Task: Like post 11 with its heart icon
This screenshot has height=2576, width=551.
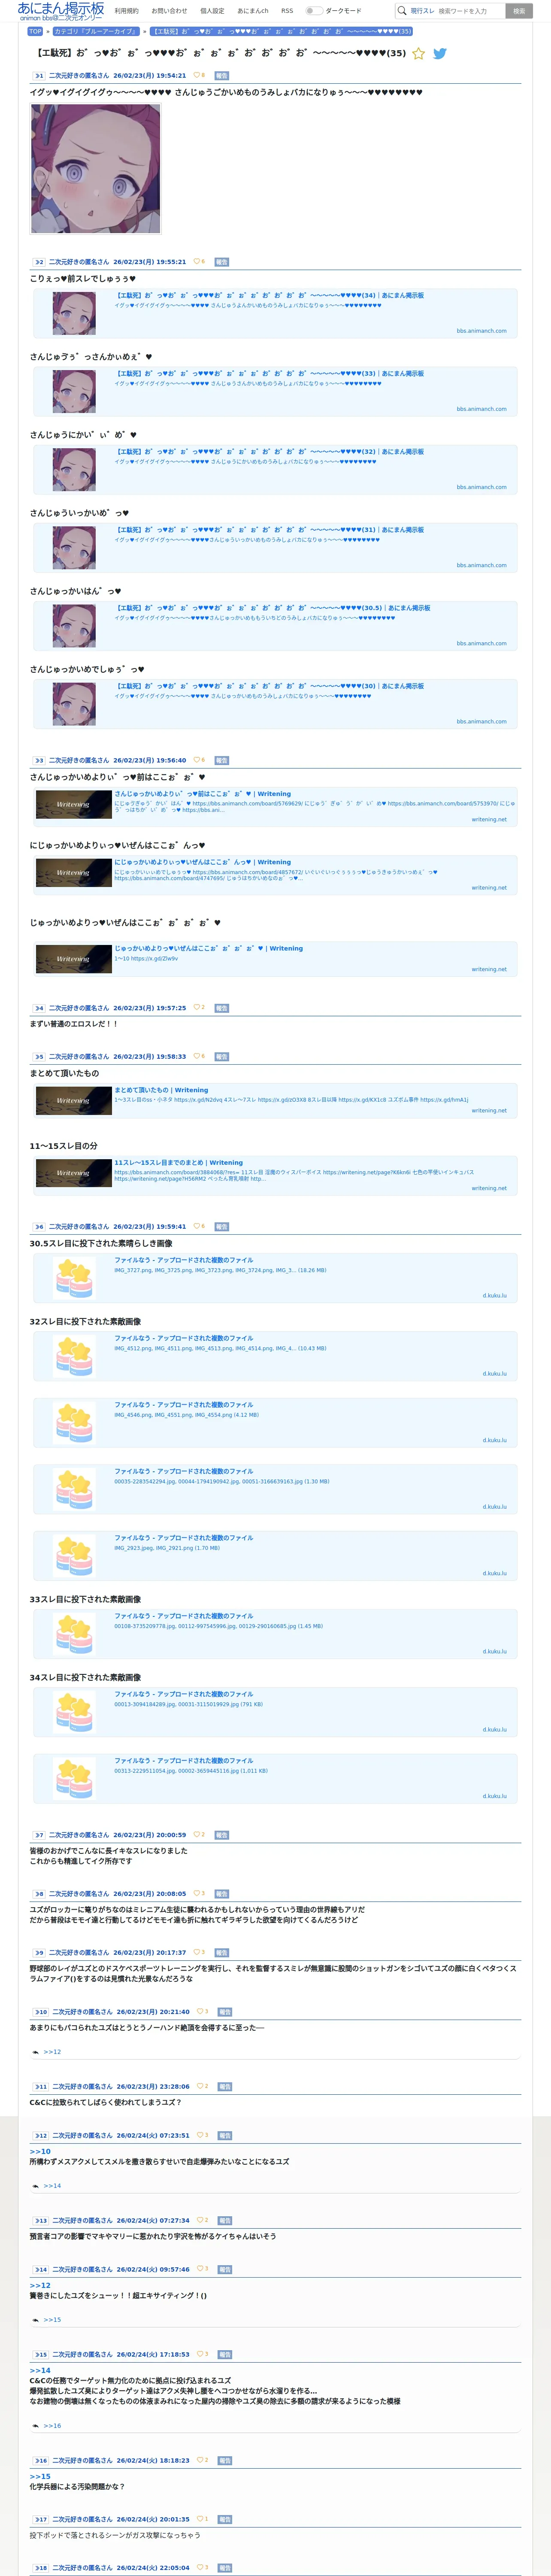Action: (x=199, y=2086)
